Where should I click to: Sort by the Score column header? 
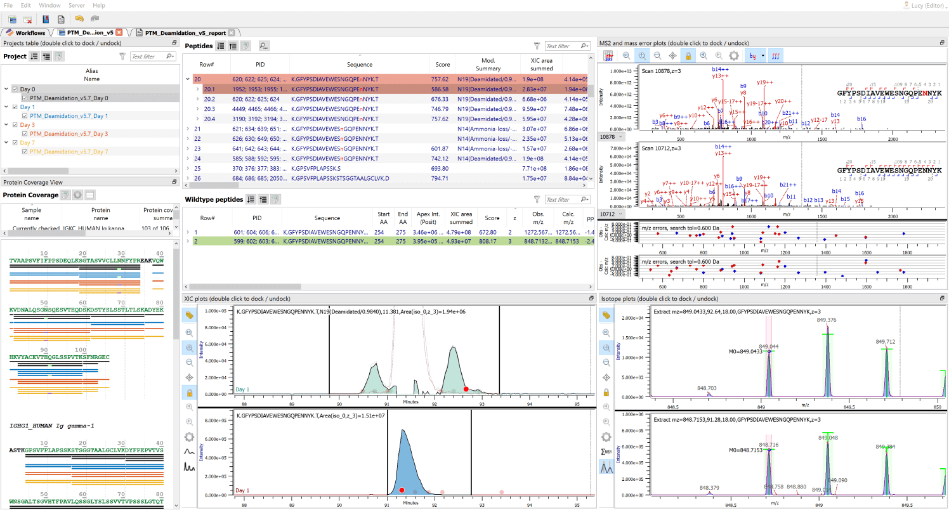pyautogui.click(x=442, y=64)
